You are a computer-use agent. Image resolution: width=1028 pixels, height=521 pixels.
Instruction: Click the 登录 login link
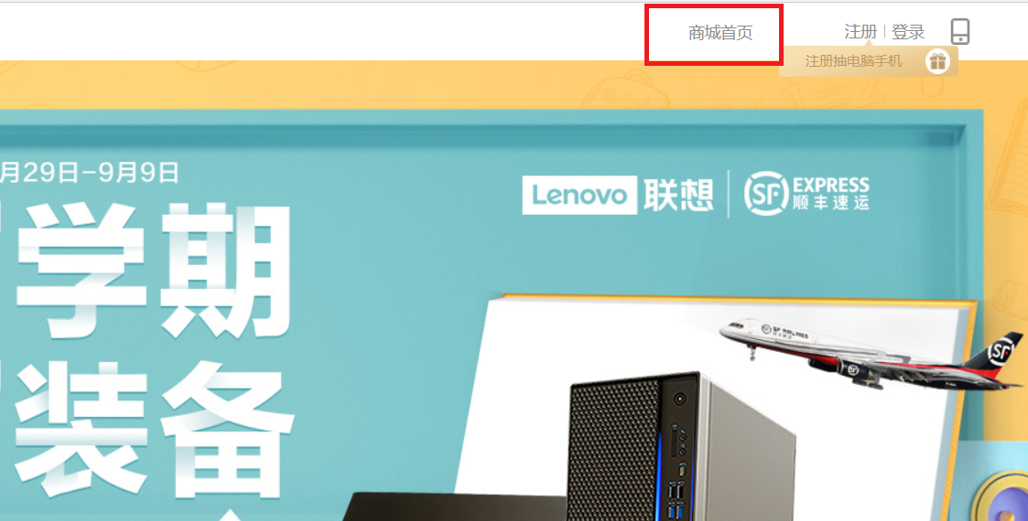(x=908, y=31)
